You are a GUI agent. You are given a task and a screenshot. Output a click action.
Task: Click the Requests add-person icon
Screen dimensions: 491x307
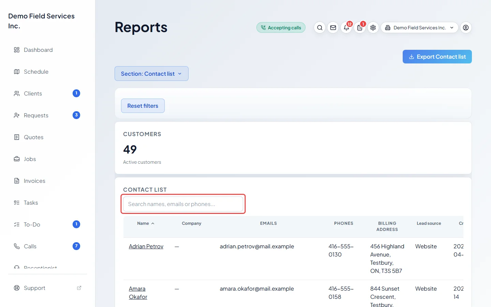pos(17,115)
